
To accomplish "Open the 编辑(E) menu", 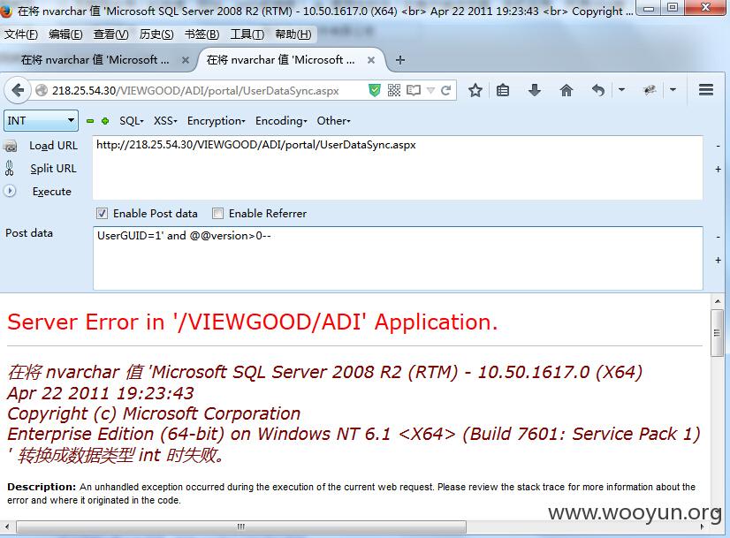I will point(65,34).
